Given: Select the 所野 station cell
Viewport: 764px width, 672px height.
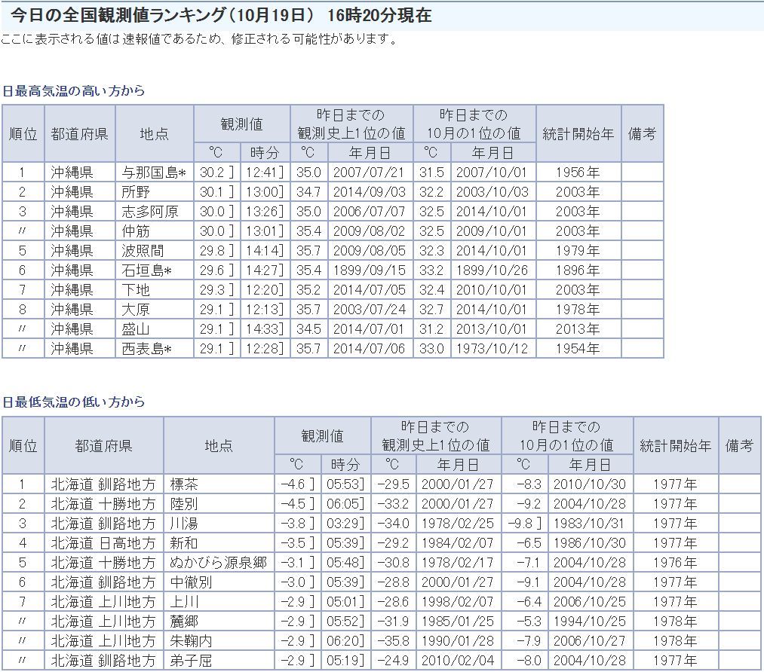Looking at the screenshot, I should [x=155, y=191].
